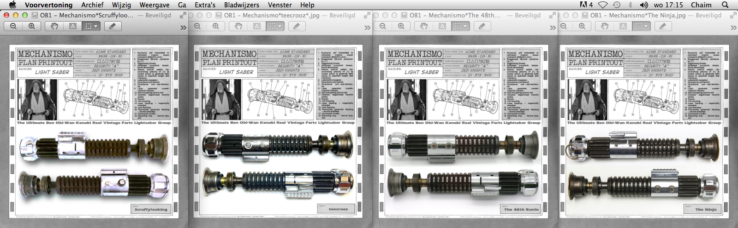Viewport: 738px width, 228px height.
Task: Open selection dropdown arrow in 48th Ronin window
Action: coord(465,26)
